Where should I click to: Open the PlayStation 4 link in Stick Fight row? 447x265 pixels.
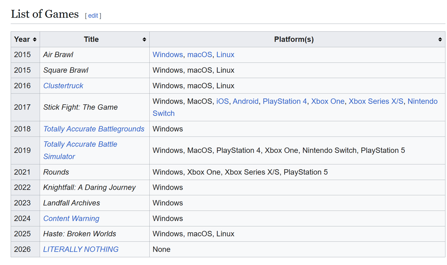pos(285,101)
